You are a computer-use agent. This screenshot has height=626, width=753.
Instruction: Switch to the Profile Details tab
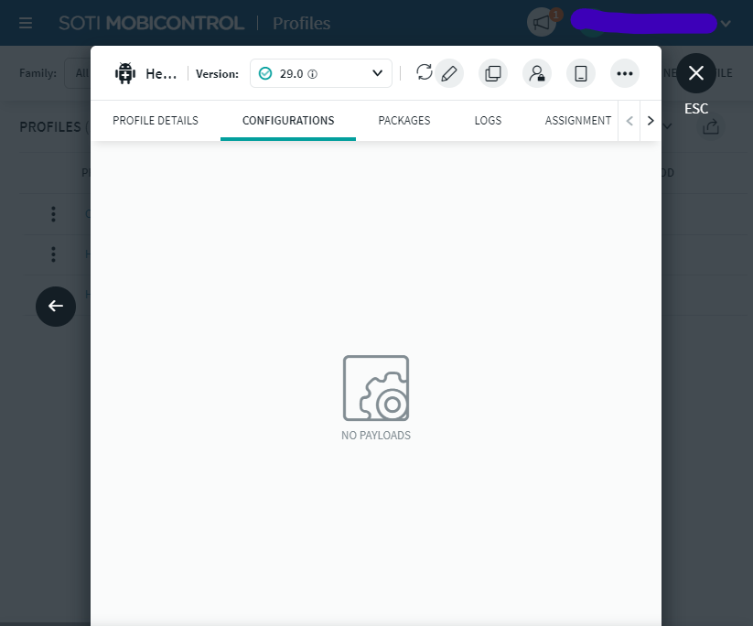(156, 121)
